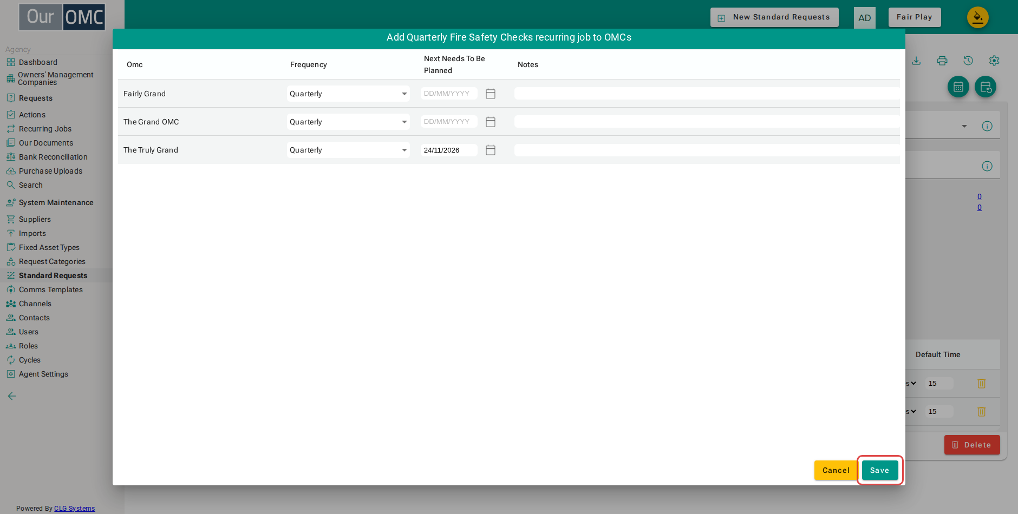This screenshot has height=514, width=1018.
Task: Click the Notes field for The Grand OMC
Action: (x=707, y=122)
